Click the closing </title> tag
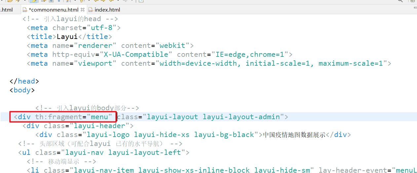The height and width of the screenshot is (173, 417). point(95,37)
